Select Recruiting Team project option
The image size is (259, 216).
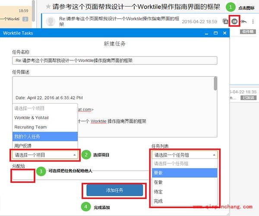[45, 127]
